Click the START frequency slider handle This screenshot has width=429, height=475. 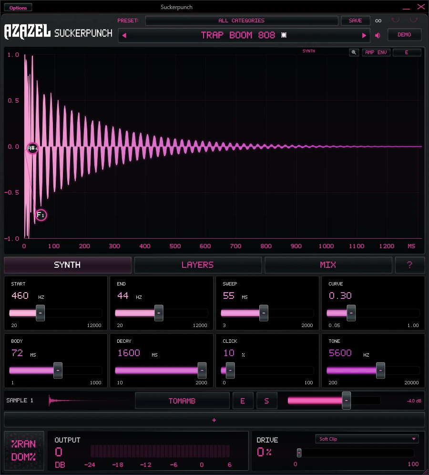pos(40,313)
